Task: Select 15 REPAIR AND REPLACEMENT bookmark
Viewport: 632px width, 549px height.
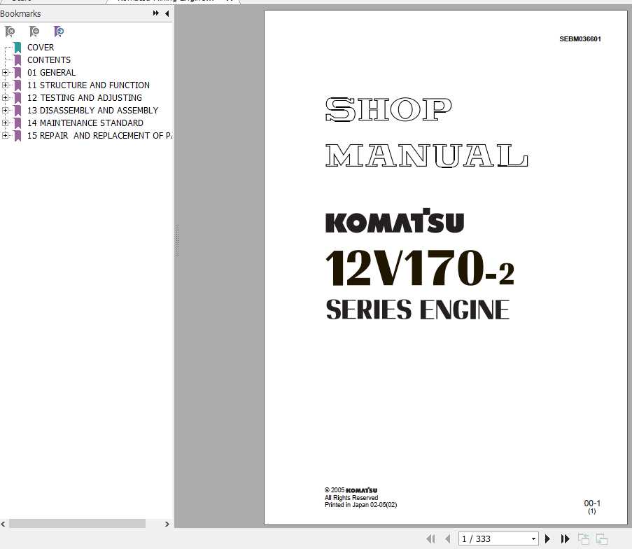Action: 99,136
